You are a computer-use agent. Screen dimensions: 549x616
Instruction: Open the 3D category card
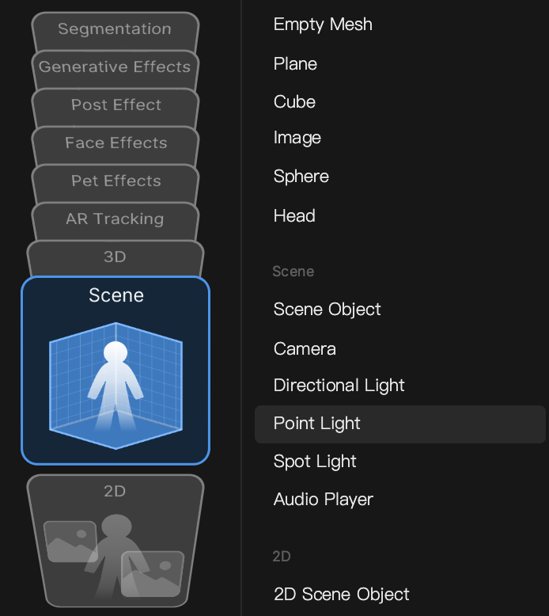tap(115, 257)
